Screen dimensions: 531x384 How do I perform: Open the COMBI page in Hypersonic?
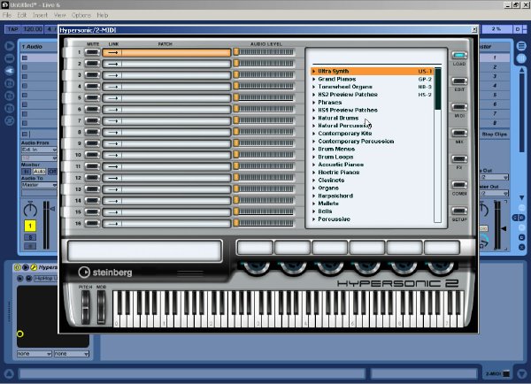click(x=459, y=185)
